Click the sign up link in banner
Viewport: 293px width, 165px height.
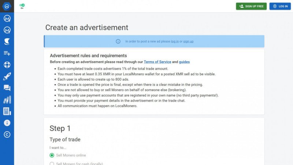(x=188, y=41)
